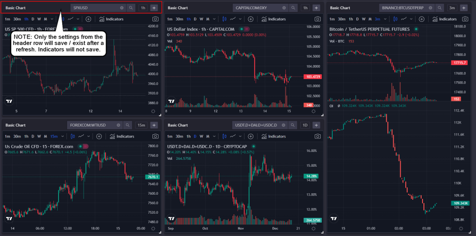The image size is (476, 236).
Task: Add comparison symbol on SPXUSD chart
Action: pos(88,19)
